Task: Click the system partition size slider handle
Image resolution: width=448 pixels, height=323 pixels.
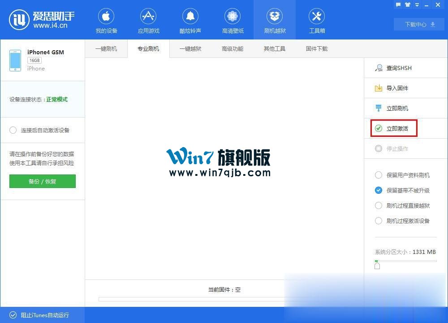Action: click(x=377, y=266)
